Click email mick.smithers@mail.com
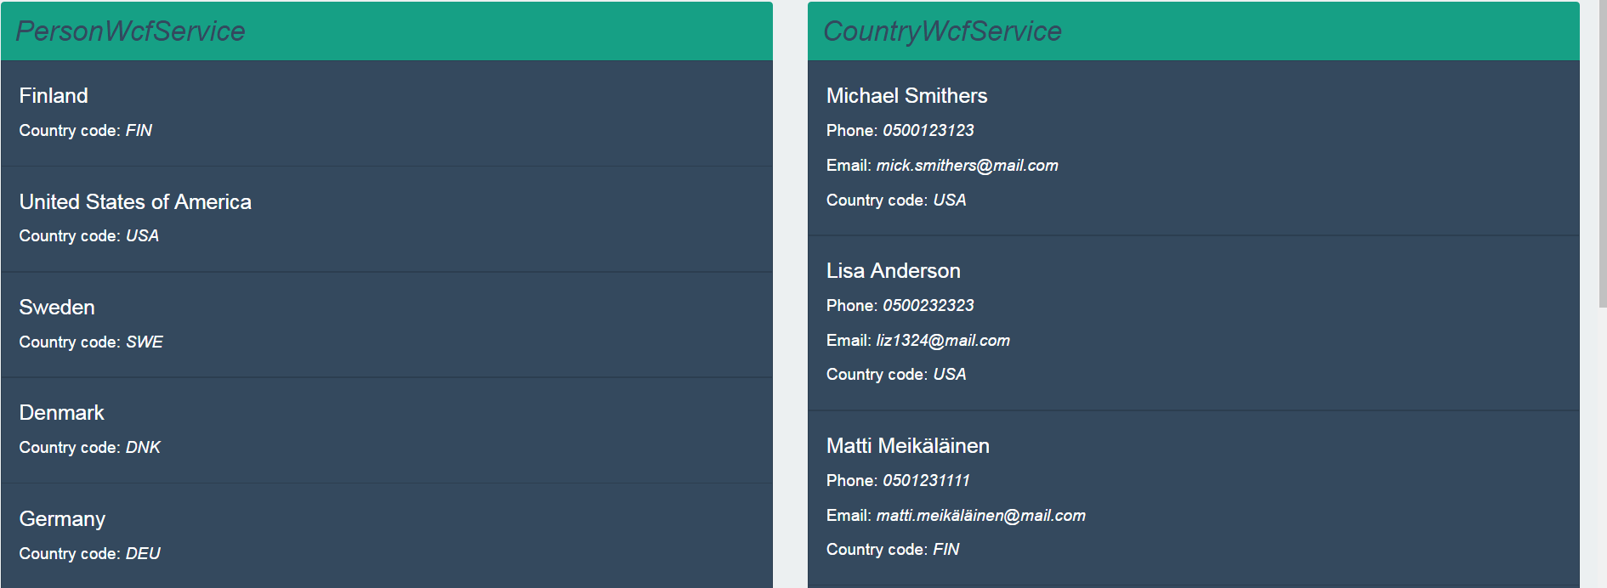The width and height of the screenshot is (1607, 588). pos(967,166)
